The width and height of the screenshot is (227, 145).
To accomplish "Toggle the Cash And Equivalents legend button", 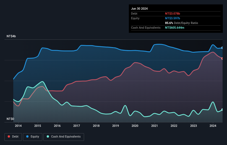I will (x=64, y=137).
